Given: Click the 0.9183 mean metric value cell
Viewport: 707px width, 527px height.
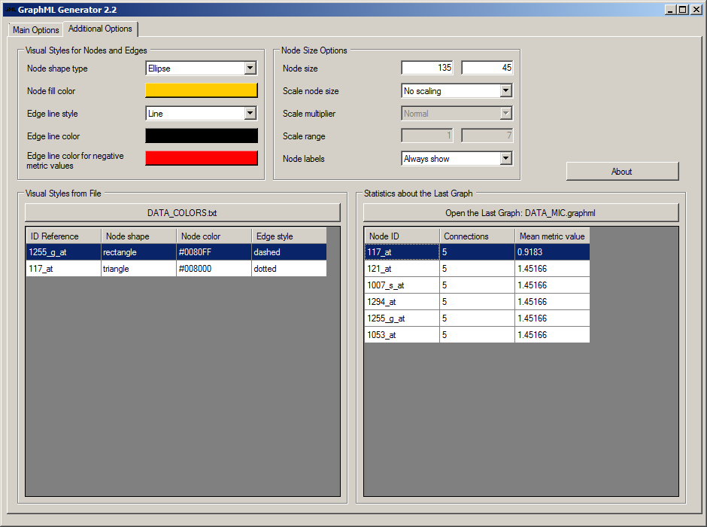Looking at the screenshot, I should pyautogui.click(x=552, y=251).
